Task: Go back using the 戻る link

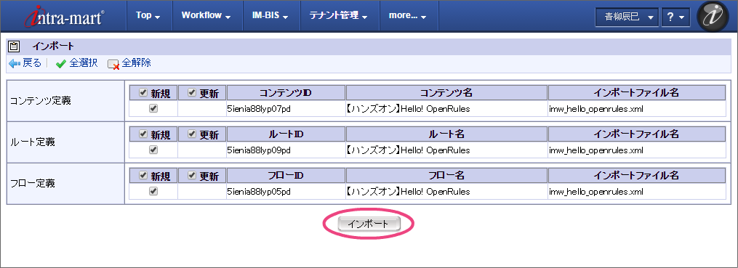Action: (32, 63)
